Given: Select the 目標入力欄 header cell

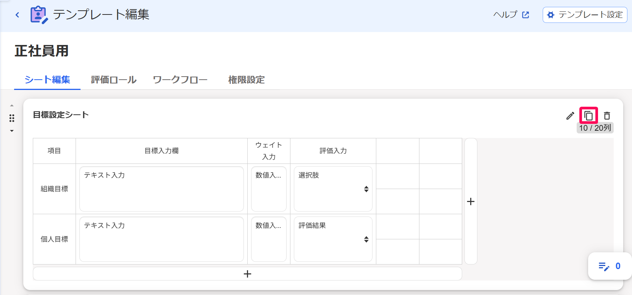Looking at the screenshot, I should click(161, 151).
